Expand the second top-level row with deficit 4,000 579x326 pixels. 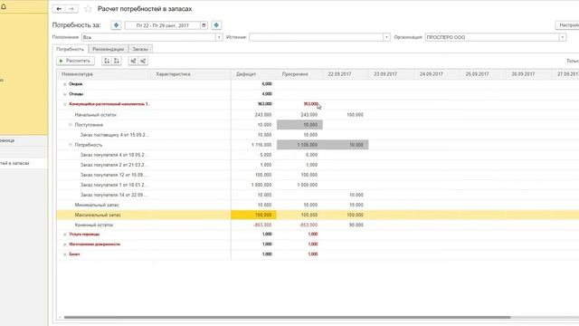pos(64,94)
